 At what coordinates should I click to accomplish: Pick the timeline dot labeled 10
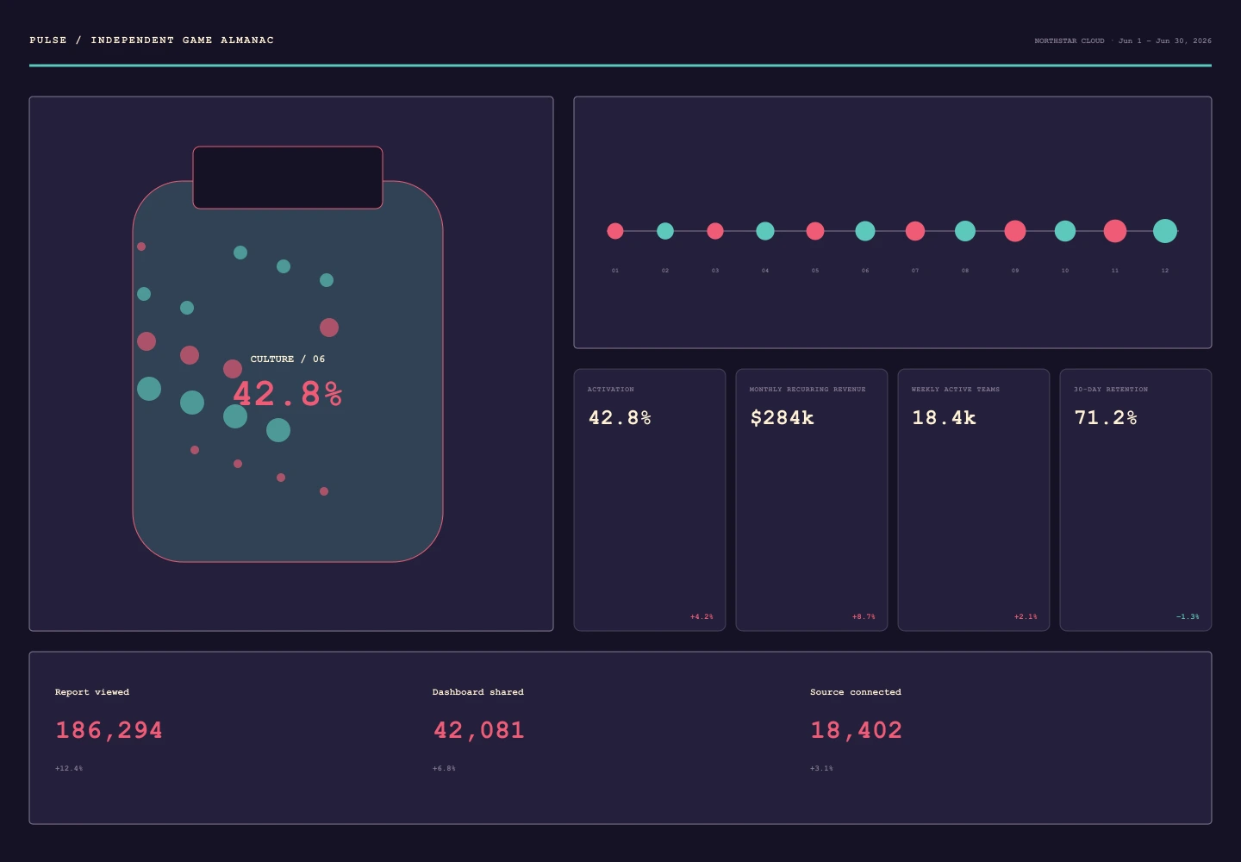tap(1065, 231)
